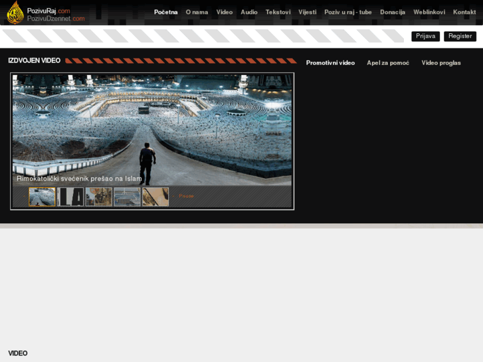The height and width of the screenshot is (362, 483).
Task: Open the Video menu section
Action: 224,12
